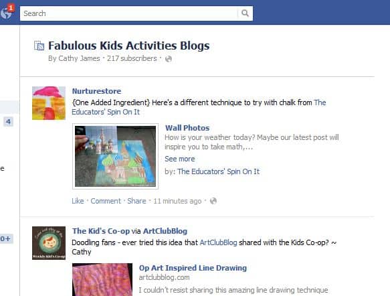Open the chalk cathedral wall photo thumbnail
The image size is (390, 296).
tap(116, 156)
